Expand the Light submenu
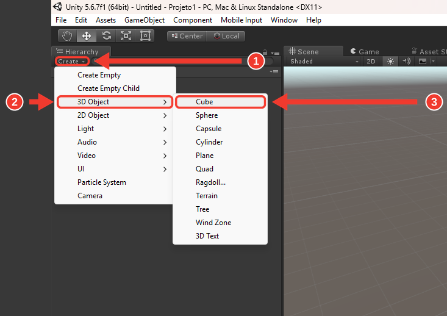This screenshot has height=316, width=447. coord(113,129)
